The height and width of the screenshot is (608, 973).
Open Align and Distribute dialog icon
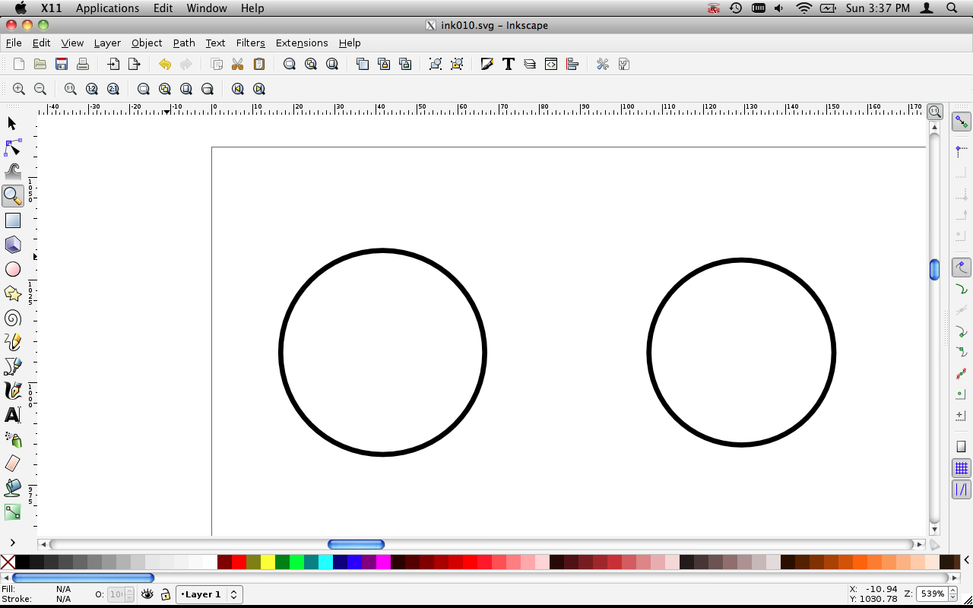click(572, 64)
